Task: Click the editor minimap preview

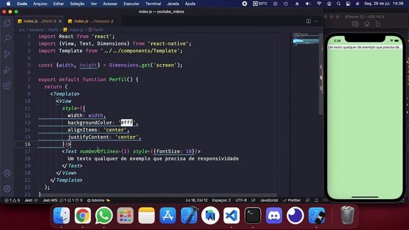Action: [305, 39]
